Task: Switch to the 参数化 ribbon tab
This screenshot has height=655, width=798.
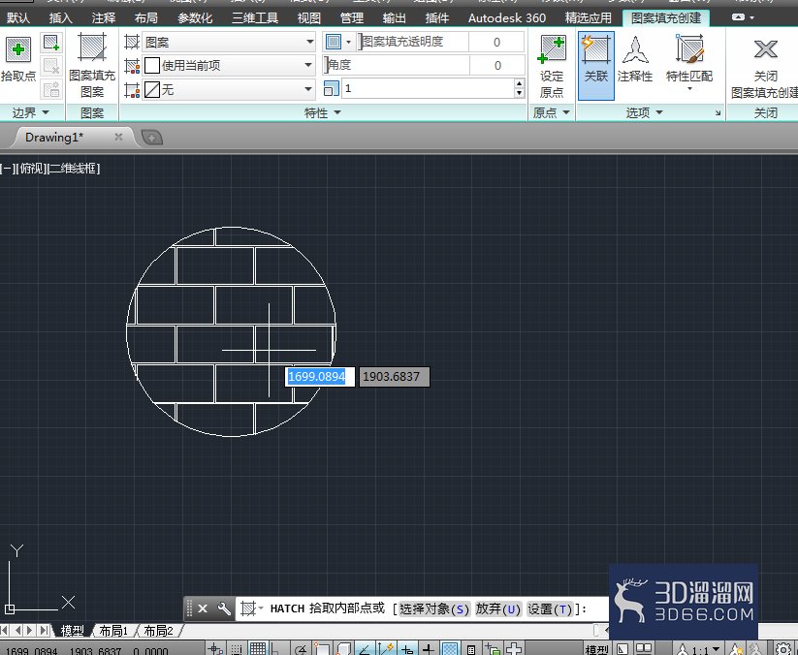Action: coord(195,18)
